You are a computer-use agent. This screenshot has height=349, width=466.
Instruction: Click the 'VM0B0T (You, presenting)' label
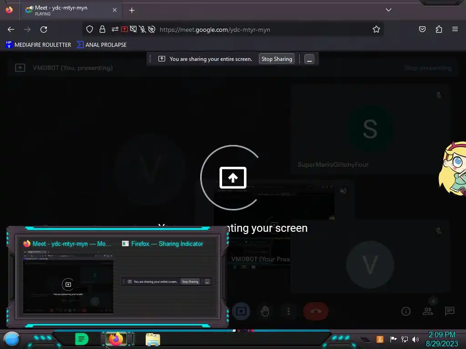[x=72, y=68]
